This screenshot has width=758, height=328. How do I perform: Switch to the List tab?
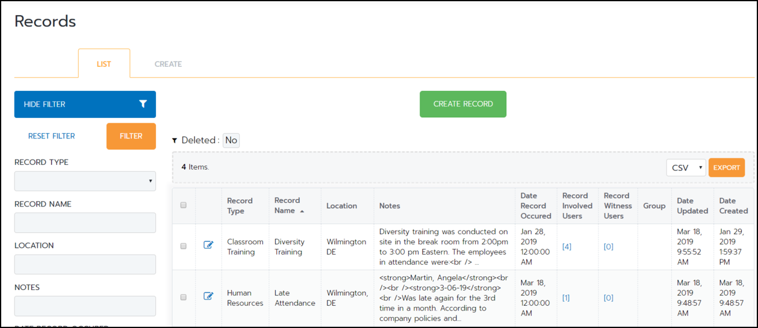pyautogui.click(x=104, y=64)
